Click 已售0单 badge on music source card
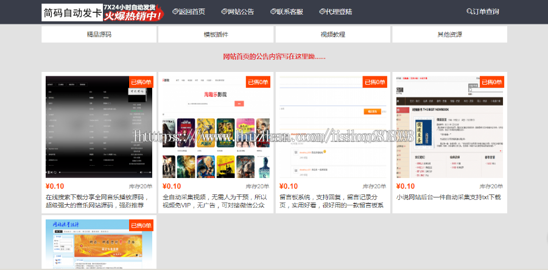This screenshot has height=270, width=548. 141,82
